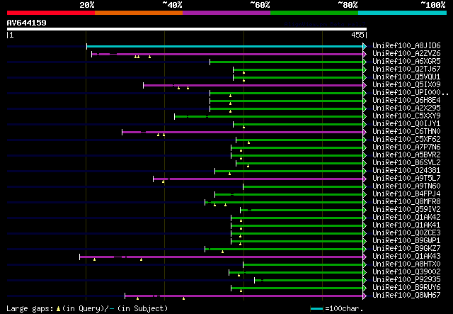The width and height of the screenshot is (453, 314).
Task: Open hit UniRef100_Q39002
Action: click(x=406, y=272)
